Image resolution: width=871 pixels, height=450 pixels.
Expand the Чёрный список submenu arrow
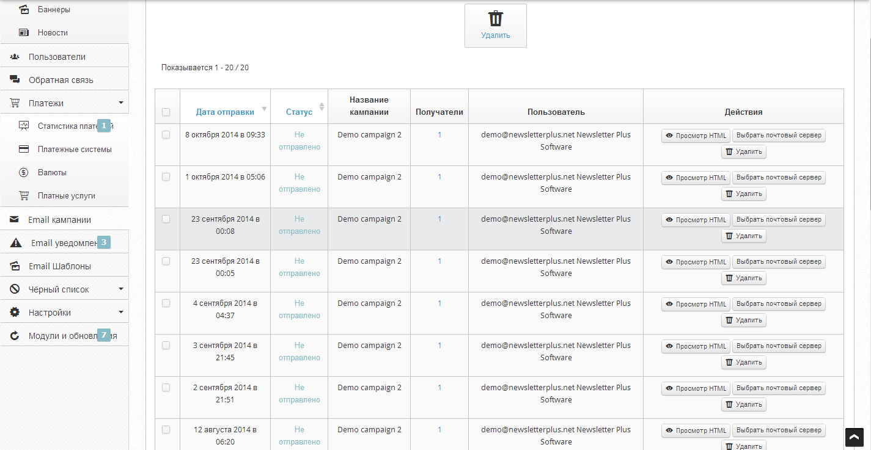click(x=120, y=289)
